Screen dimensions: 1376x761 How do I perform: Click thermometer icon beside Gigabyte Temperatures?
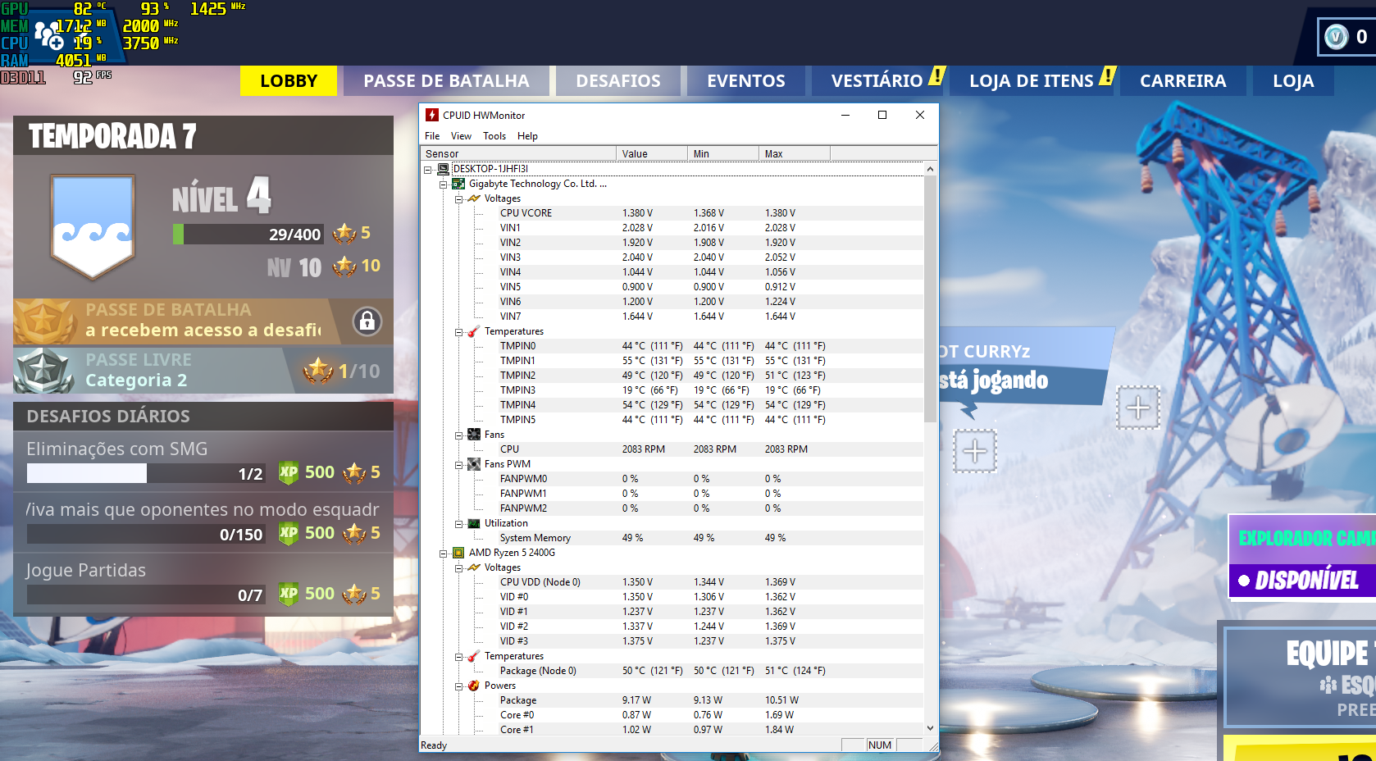(474, 331)
